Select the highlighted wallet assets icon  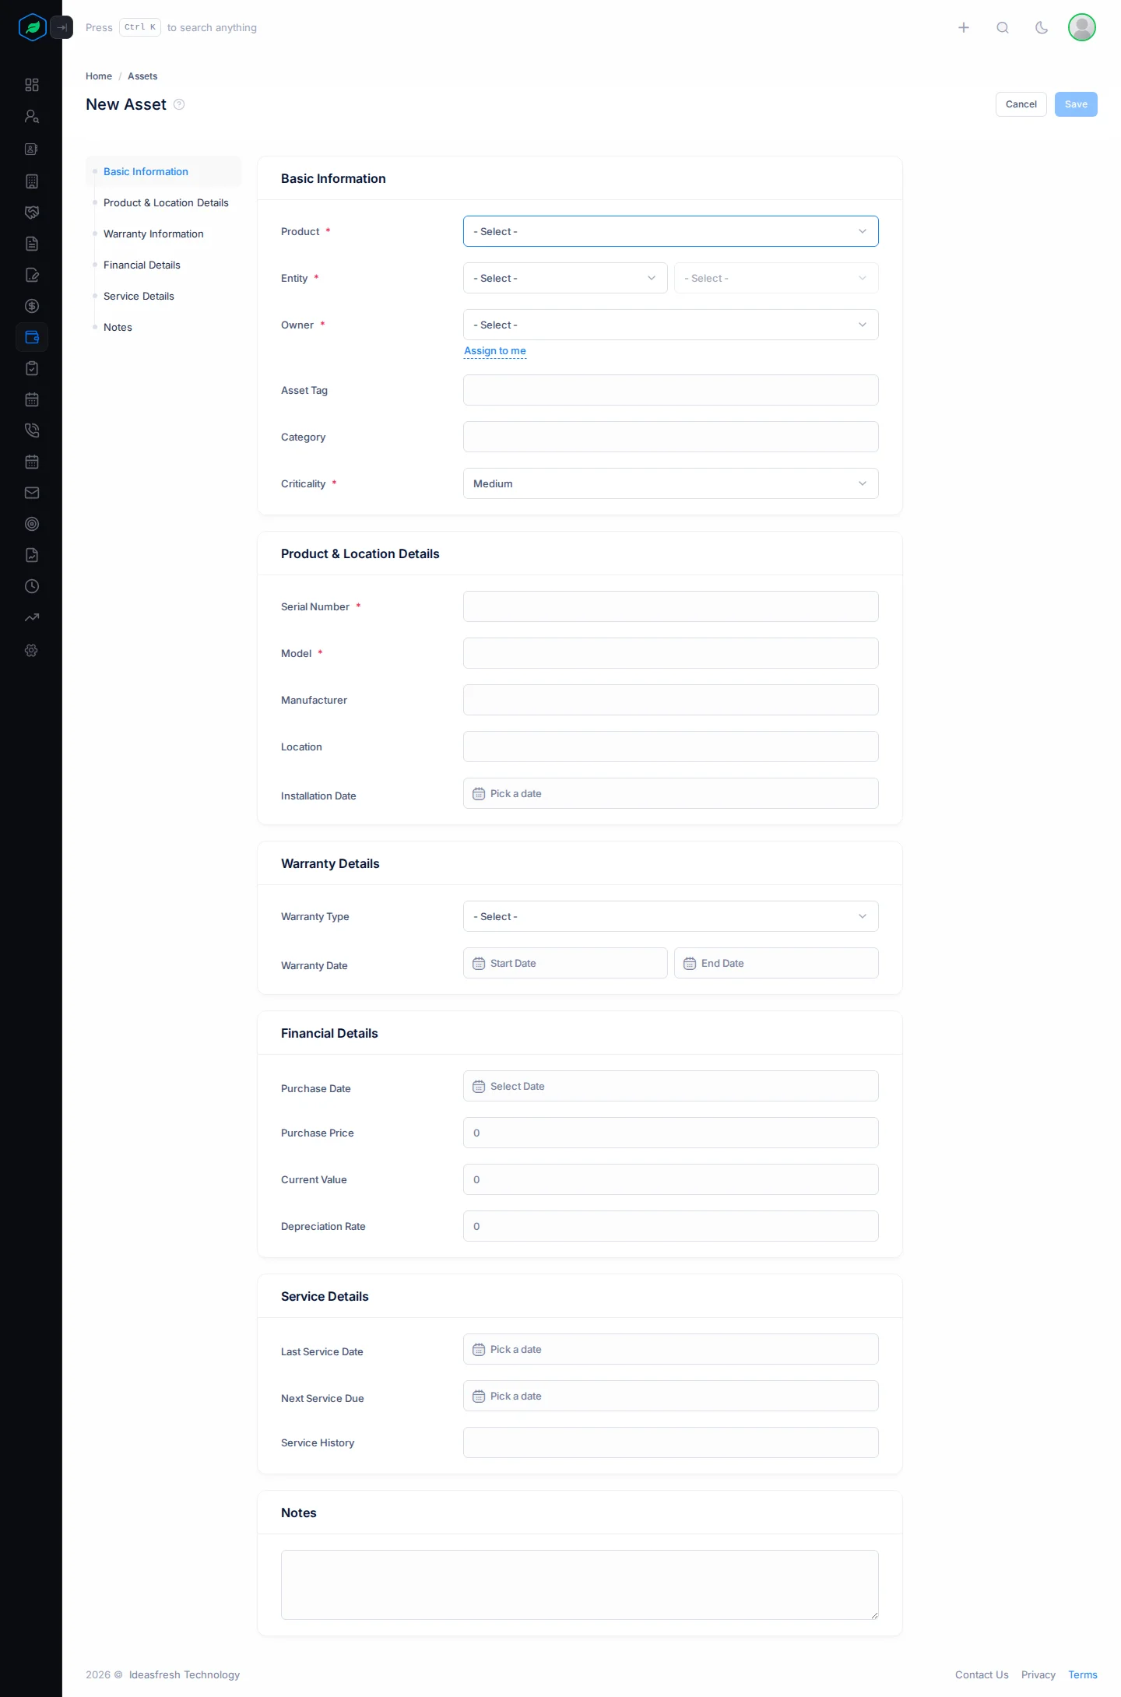pyautogui.click(x=32, y=337)
